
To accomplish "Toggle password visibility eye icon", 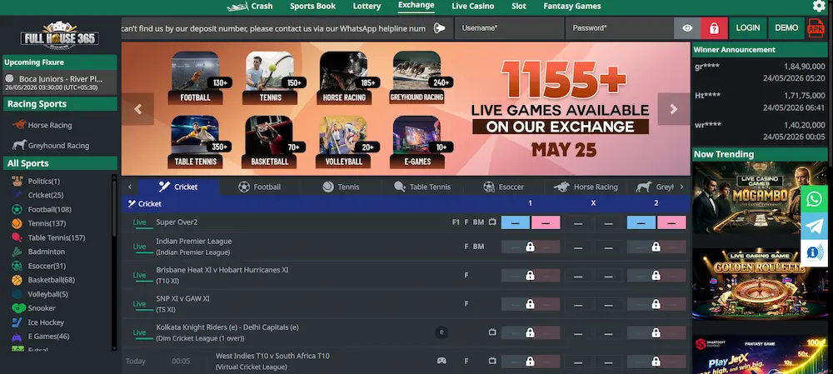I will pyautogui.click(x=687, y=28).
